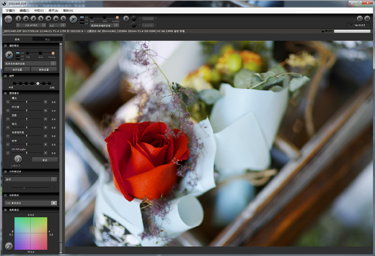The image size is (375, 256).
Task: Click the JPEG/TIFF save image icon
Action: 8,19
